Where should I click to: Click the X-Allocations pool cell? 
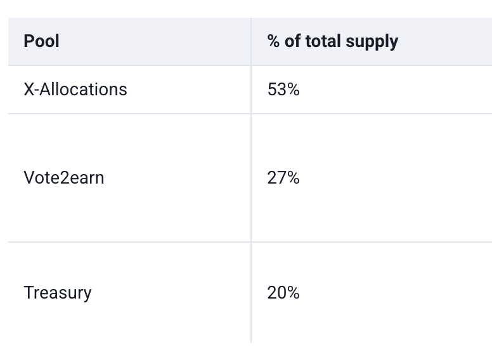pos(75,90)
